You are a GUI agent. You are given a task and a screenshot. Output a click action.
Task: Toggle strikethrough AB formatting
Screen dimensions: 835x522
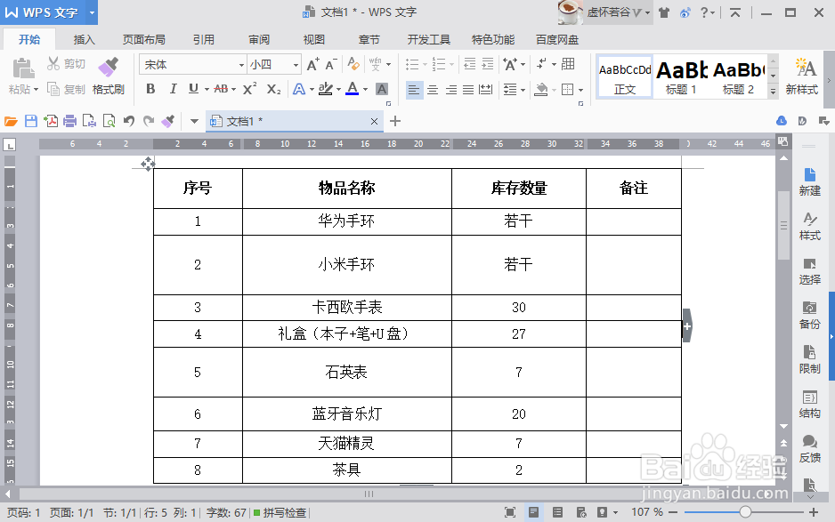pos(221,89)
